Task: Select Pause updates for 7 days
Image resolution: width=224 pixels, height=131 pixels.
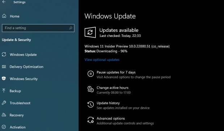Action: pyautogui.click(x=116, y=72)
